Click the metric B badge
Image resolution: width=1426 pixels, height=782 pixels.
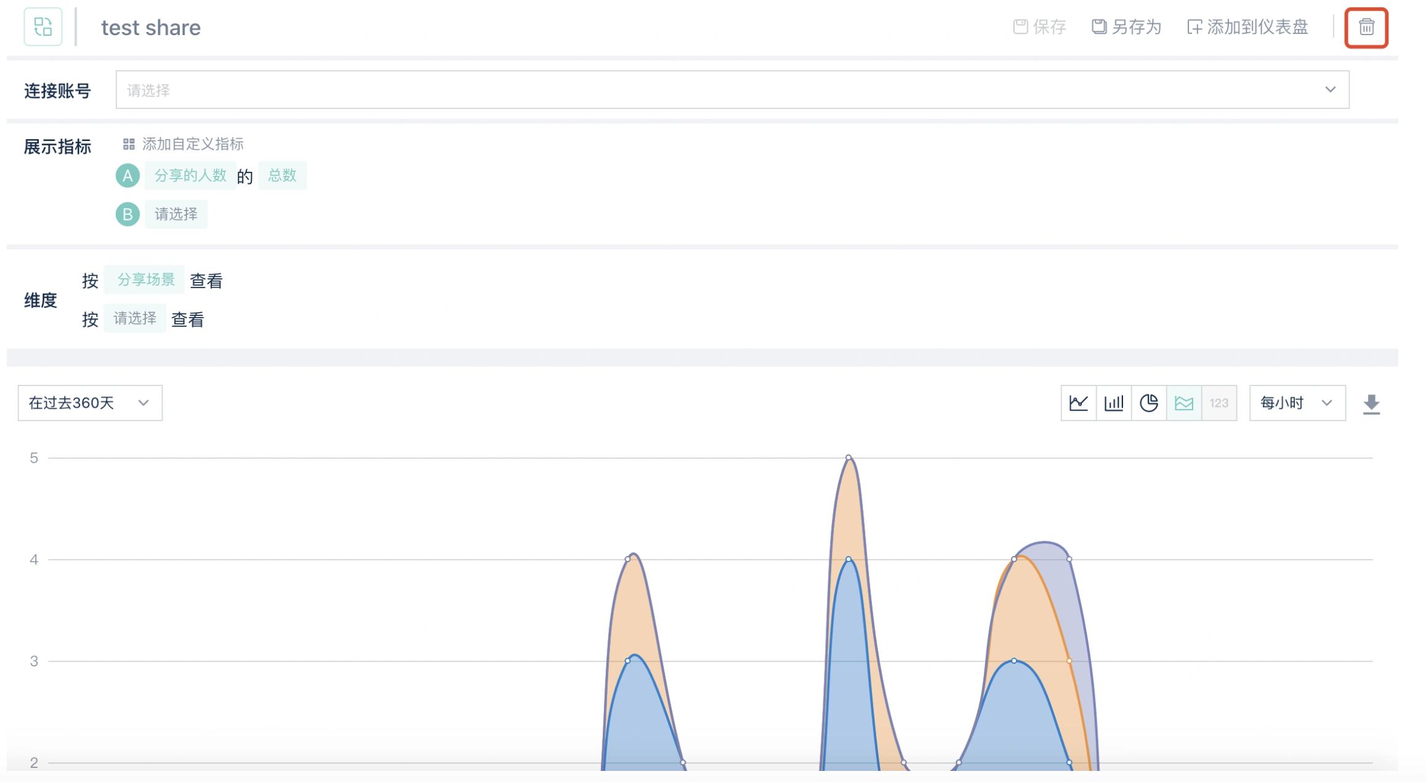click(x=127, y=214)
